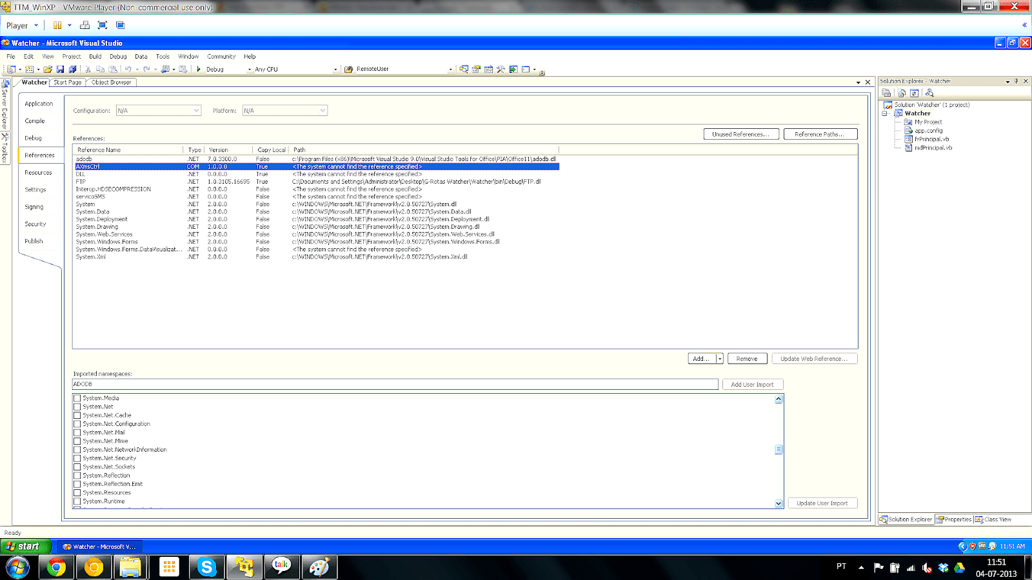Screen dimensions: 1032x580
Task: Pin the Solution Explorer panel with the pushpin icon
Action: [x=1016, y=81]
